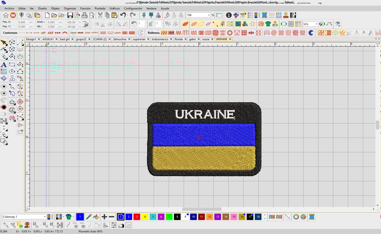Viewport: 381px width, 234px height.
Task: Select yellow color swatch 4
Action: (x=145, y=217)
